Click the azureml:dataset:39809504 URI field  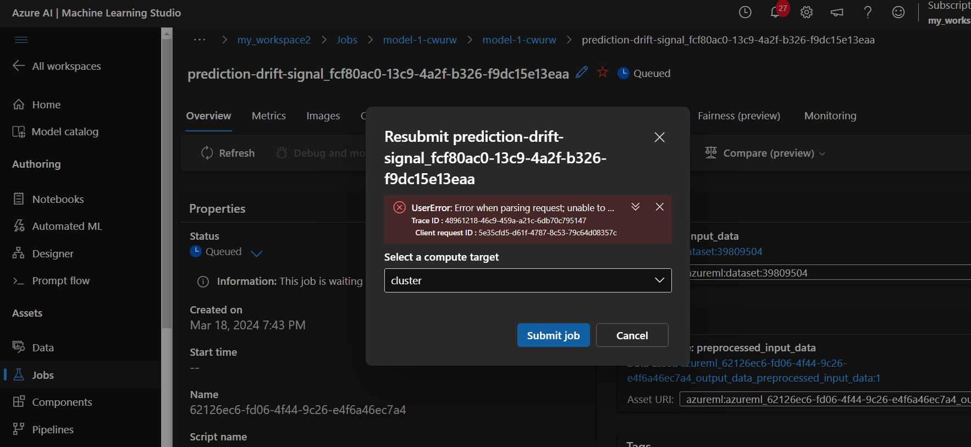[x=830, y=273]
